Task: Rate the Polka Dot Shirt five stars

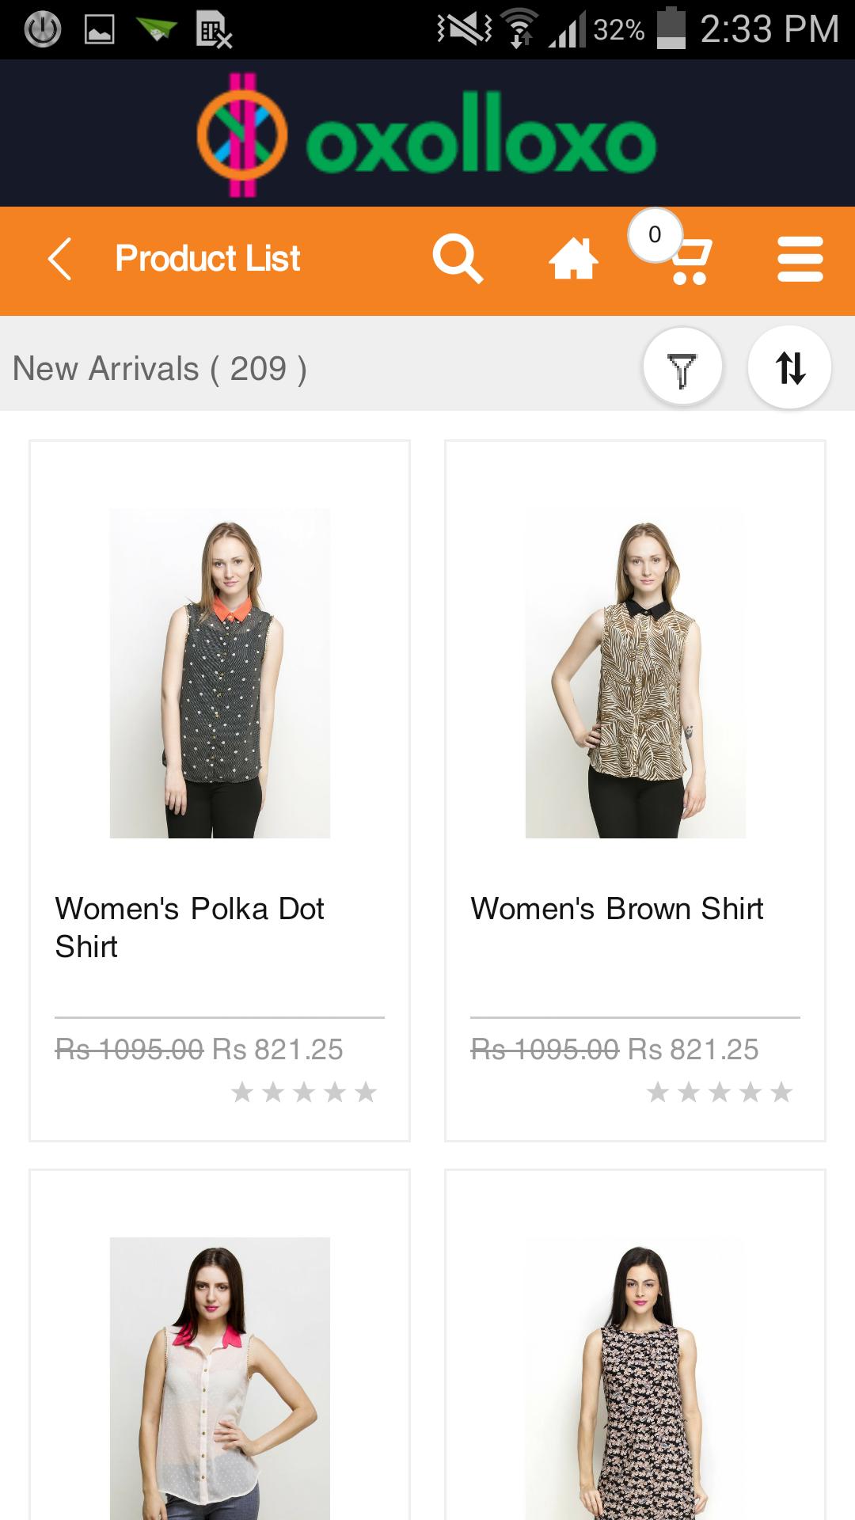Action: point(366,1092)
